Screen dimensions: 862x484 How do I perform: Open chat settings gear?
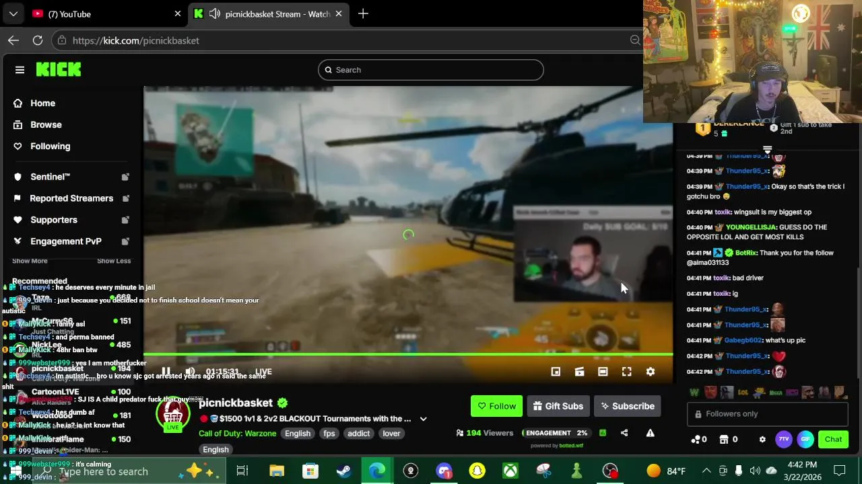click(762, 439)
